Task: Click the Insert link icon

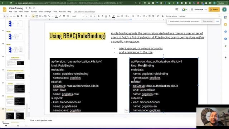Action: pyautogui.click(x=118, y=16)
